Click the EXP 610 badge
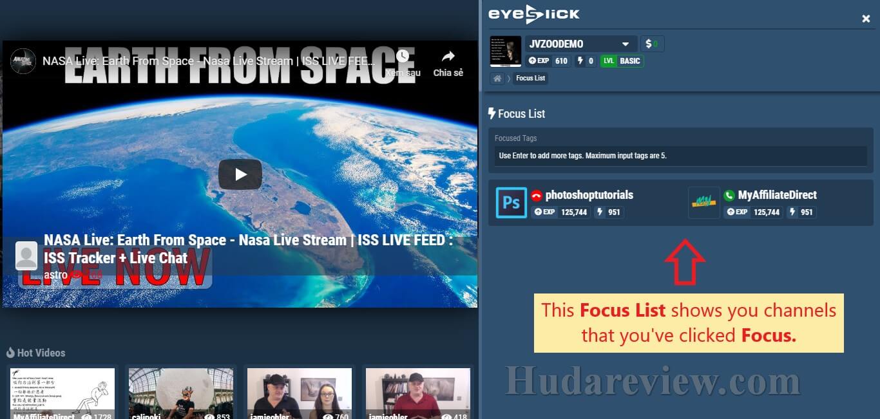 tap(548, 61)
